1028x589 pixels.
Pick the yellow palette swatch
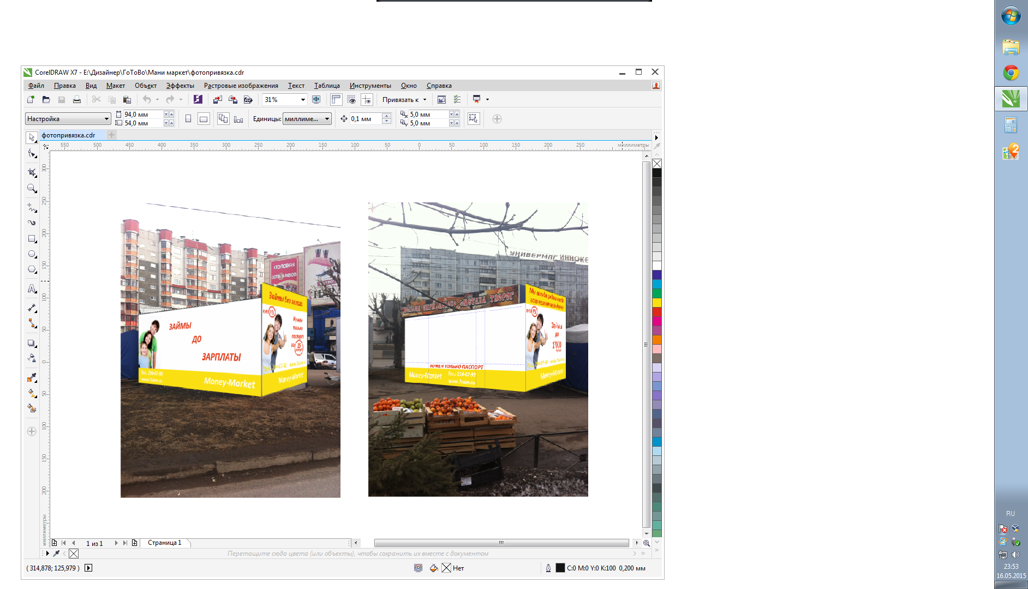tap(657, 302)
